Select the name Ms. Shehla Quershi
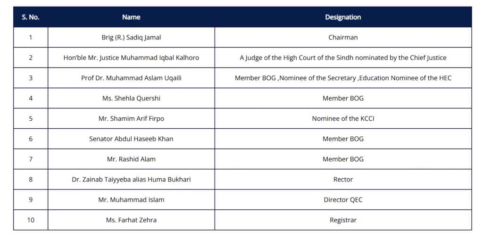 131,98
